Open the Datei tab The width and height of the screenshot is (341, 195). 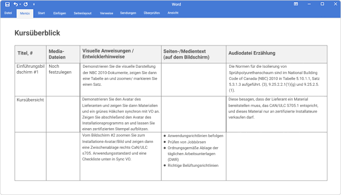click(8, 13)
